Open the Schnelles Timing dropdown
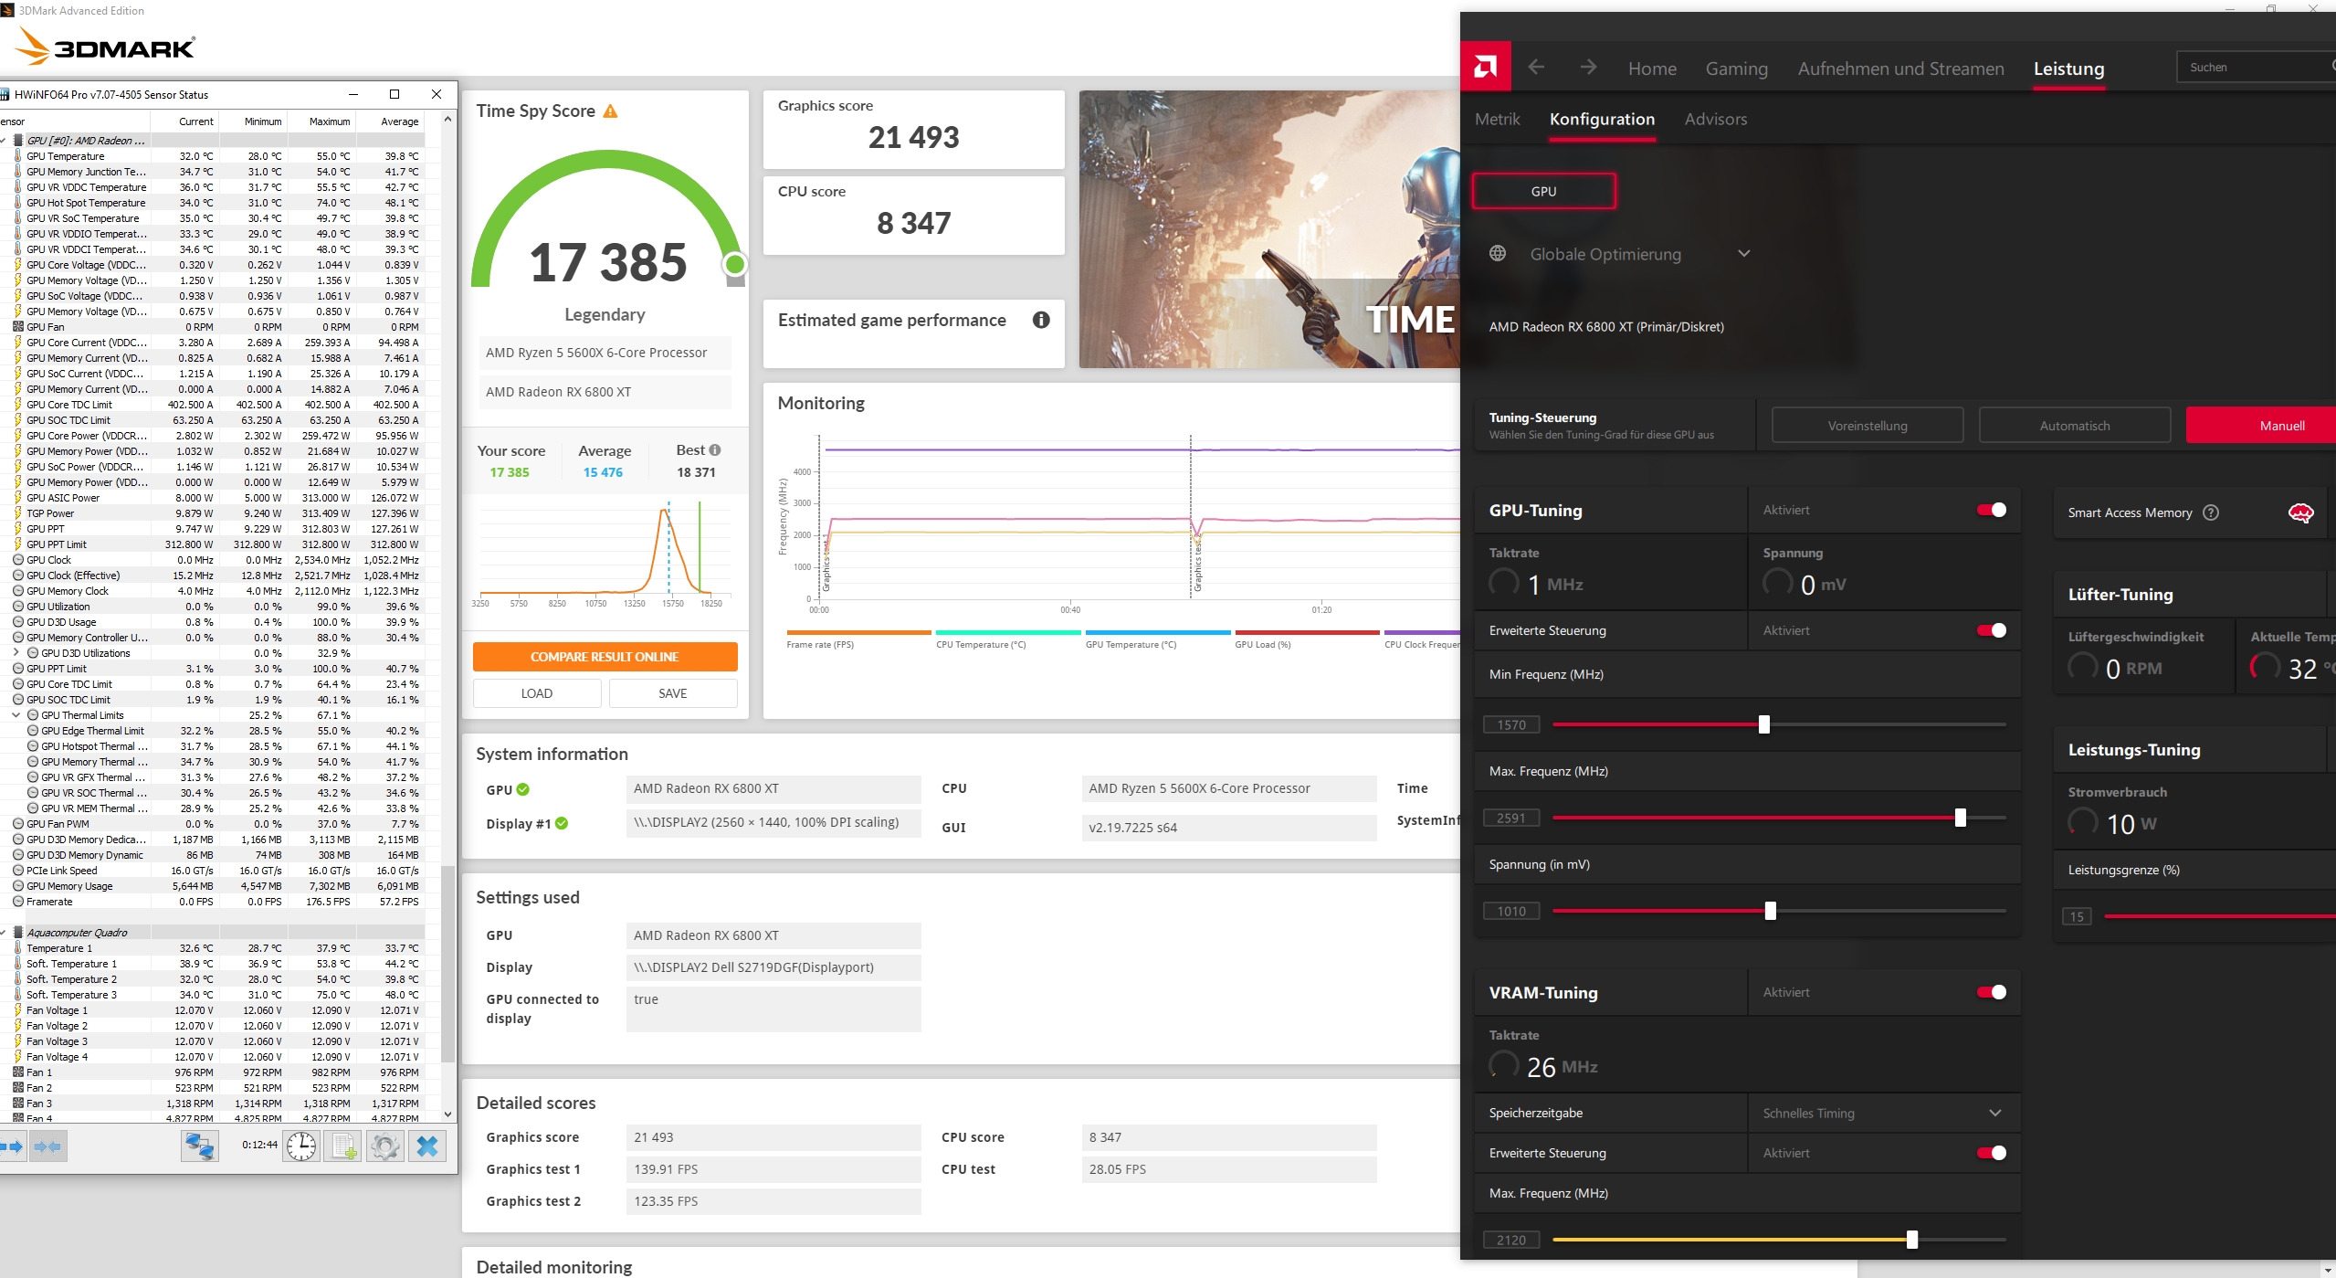 coord(1994,1113)
